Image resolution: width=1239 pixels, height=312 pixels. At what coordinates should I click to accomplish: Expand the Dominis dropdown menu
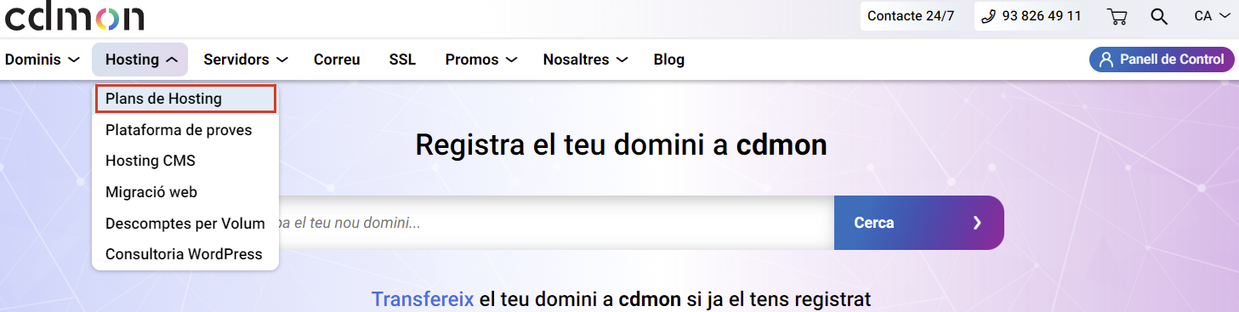tap(43, 60)
